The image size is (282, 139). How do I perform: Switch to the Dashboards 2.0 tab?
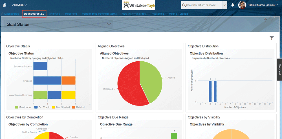pyautogui.click(x=34, y=14)
